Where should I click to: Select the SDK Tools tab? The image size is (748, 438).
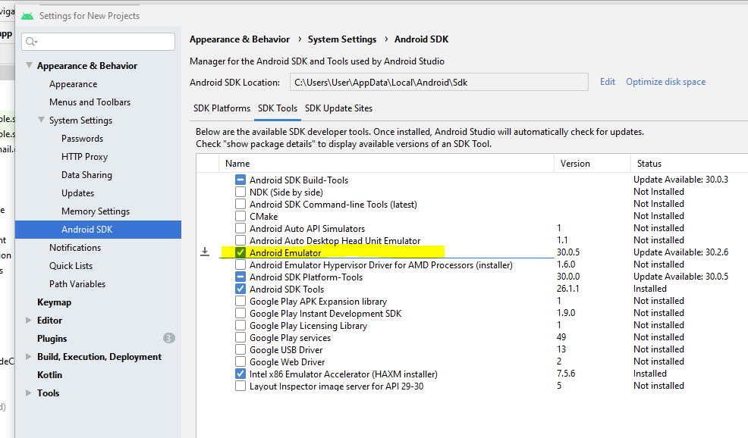(x=278, y=108)
